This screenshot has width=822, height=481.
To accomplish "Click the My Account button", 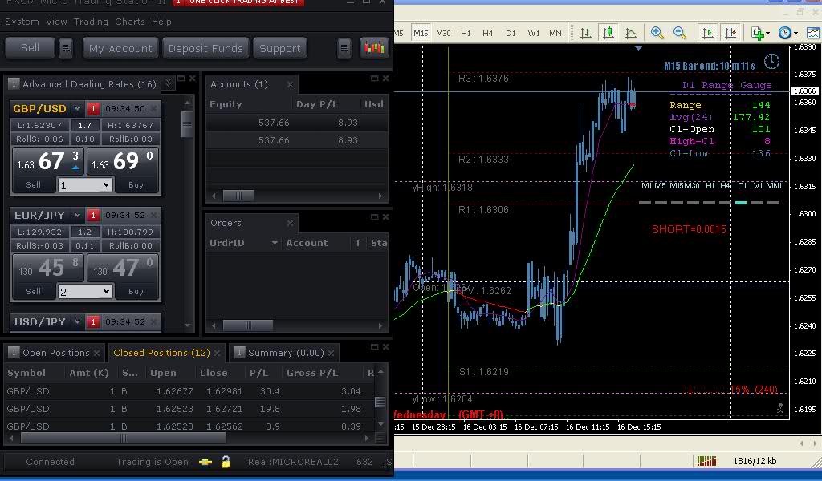I will 120,48.
